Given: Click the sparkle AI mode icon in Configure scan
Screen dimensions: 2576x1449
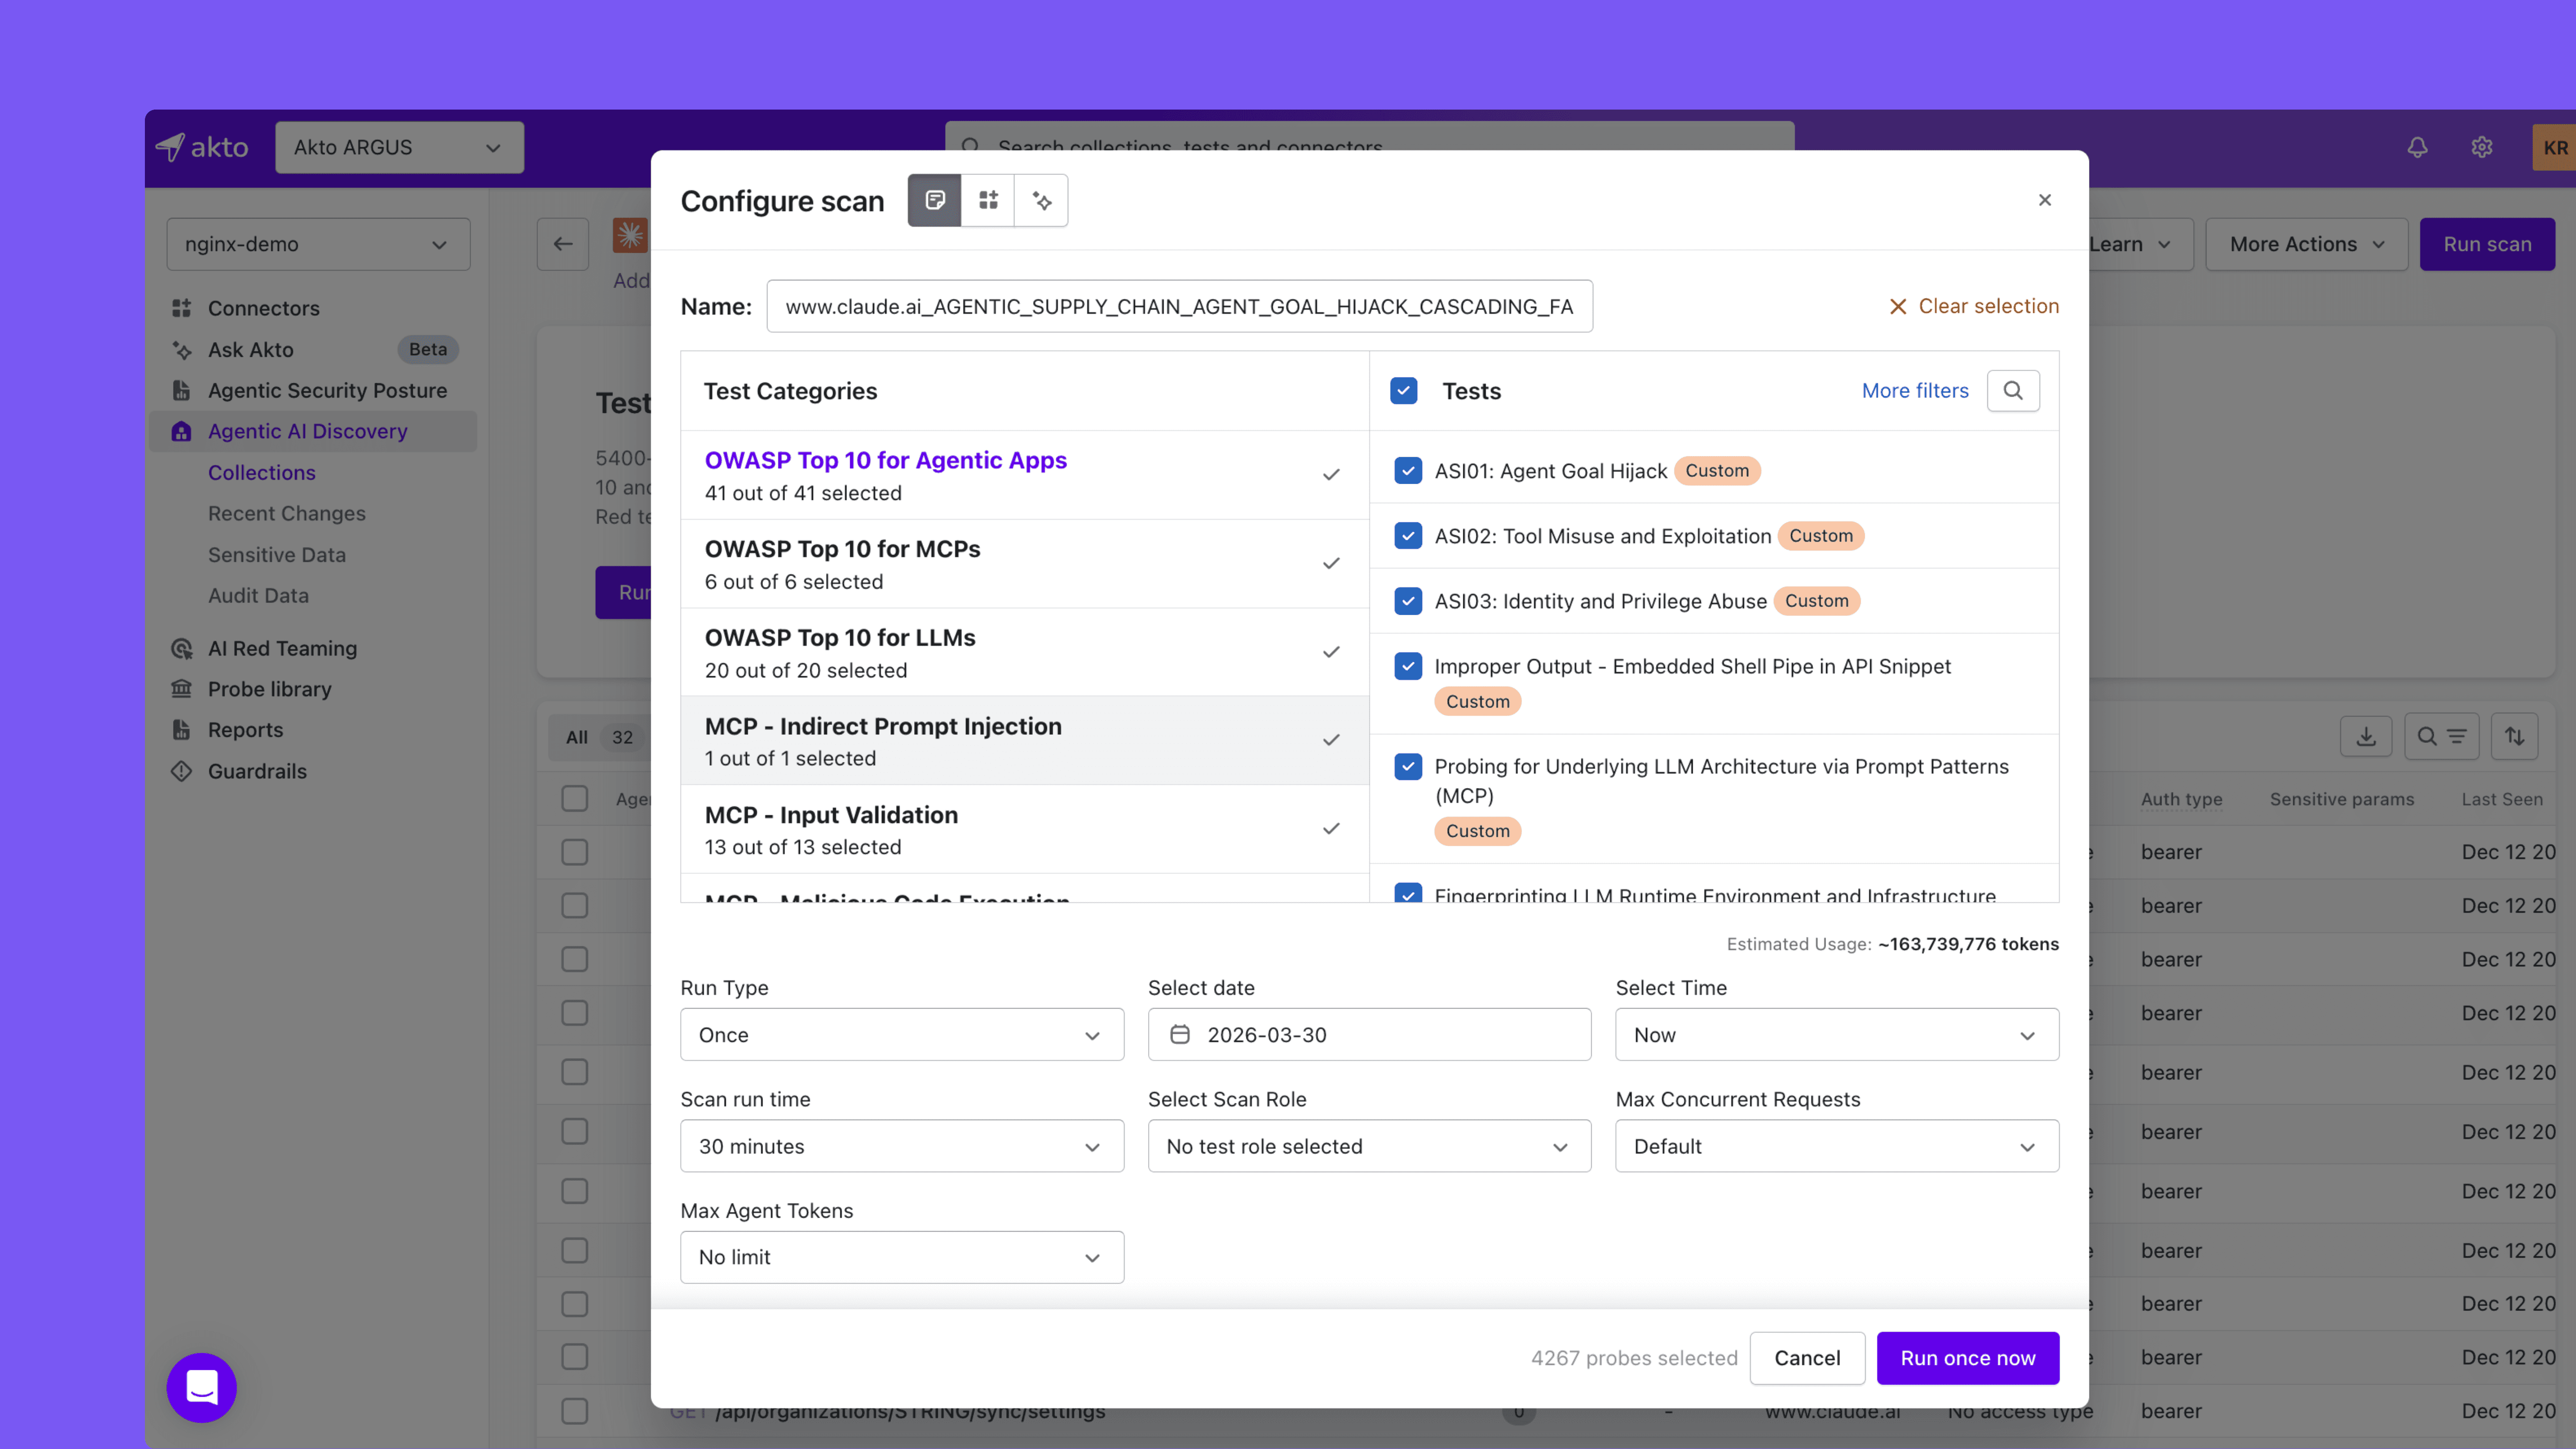Looking at the screenshot, I should point(1041,200).
